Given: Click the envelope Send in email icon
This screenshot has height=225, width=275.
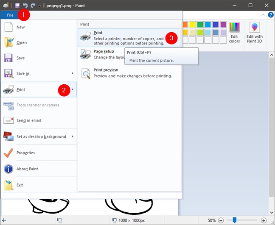Looking at the screenshot, I should [8, 120].
